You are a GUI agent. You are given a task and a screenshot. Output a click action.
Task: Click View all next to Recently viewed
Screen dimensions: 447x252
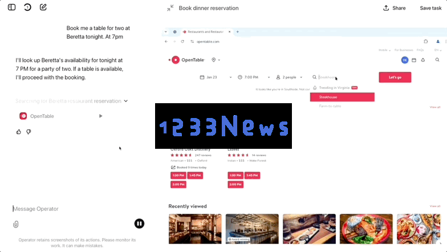pos(435,206)
